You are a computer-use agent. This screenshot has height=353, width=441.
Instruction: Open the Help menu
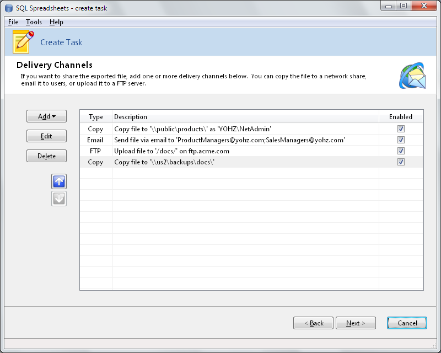[56, 22]
